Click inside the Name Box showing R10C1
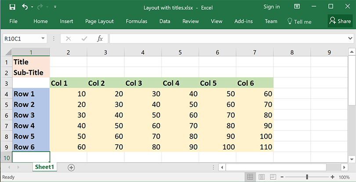This screenshot has width=356, height=182. tap(22, 39)
